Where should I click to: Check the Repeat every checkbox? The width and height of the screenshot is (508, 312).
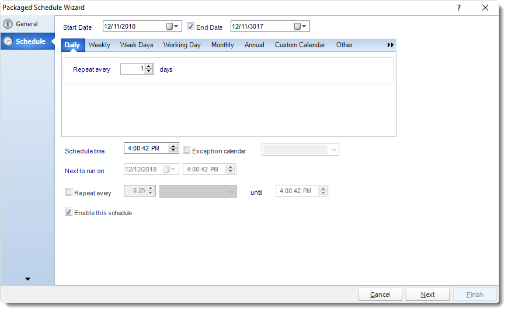point(69,192)
